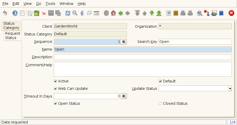Click the New Record icon
This screenshot has width=237, height=125.
pyautogui.click(x=22, y=13)
